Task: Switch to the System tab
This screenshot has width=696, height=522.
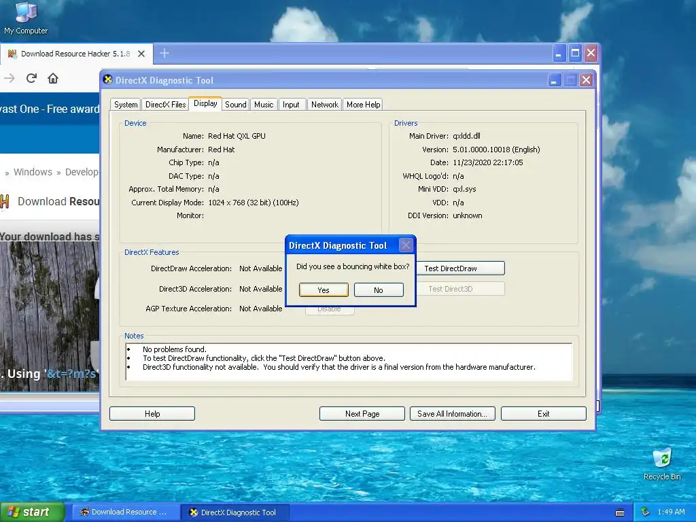Action: click(x=126, y=104)
